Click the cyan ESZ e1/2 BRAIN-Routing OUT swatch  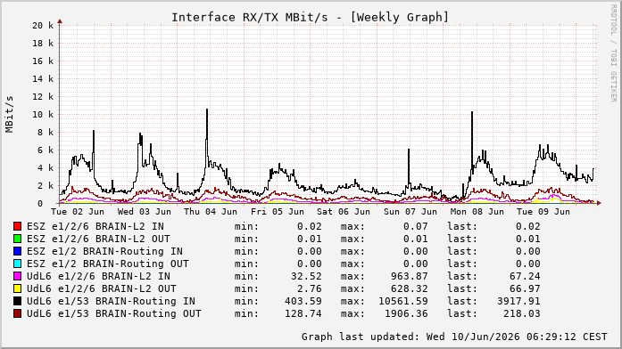click(x=17, y=264)
